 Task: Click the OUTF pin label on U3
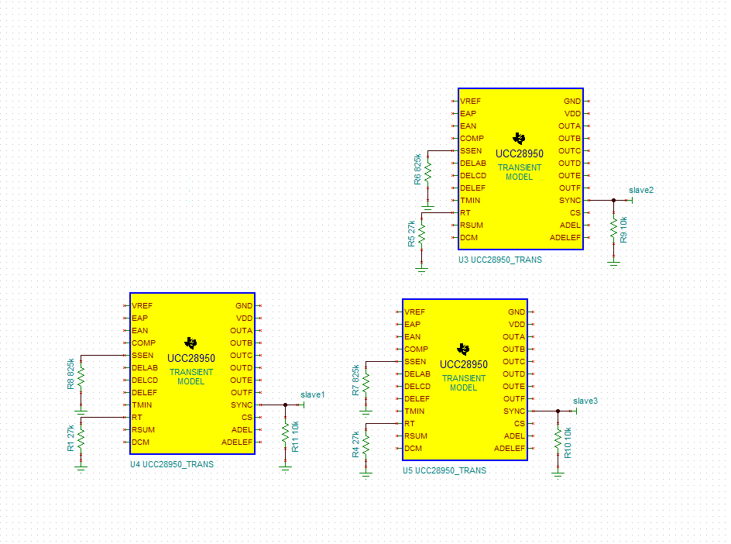(570, 188)
